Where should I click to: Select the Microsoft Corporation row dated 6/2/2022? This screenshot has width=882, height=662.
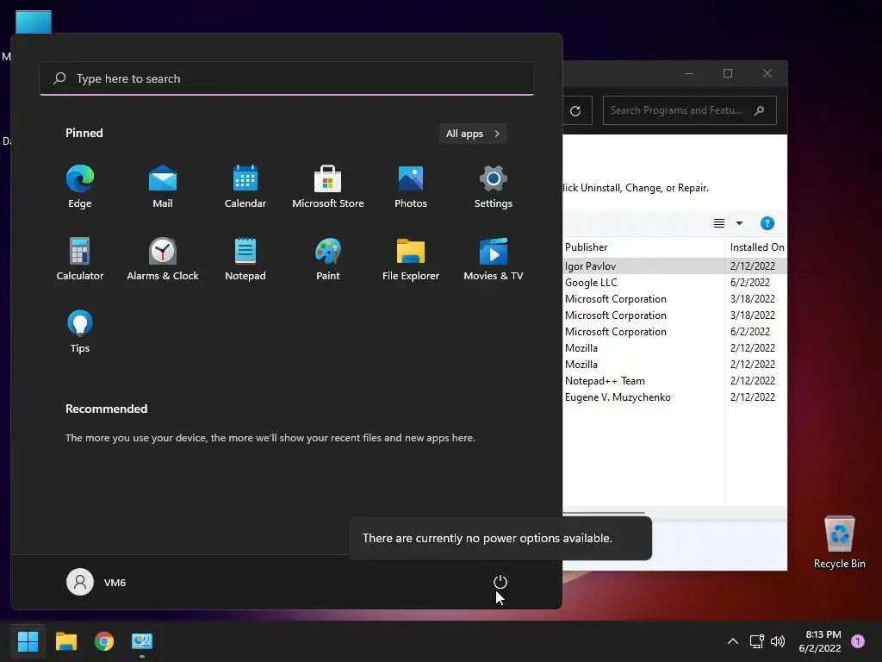pyautogui.click(x=675, y=332)
